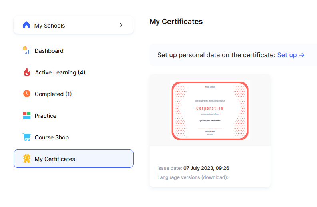Go to the Dashboard menu label
The width and height of the screenshot is (317, 207).
point(49,51)
